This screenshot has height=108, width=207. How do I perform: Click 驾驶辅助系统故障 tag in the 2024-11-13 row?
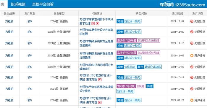[148, 41]
